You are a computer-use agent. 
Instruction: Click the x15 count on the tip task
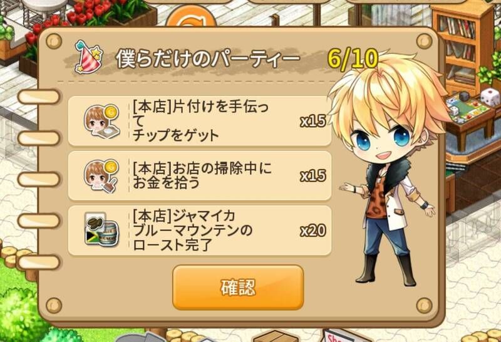312,121
